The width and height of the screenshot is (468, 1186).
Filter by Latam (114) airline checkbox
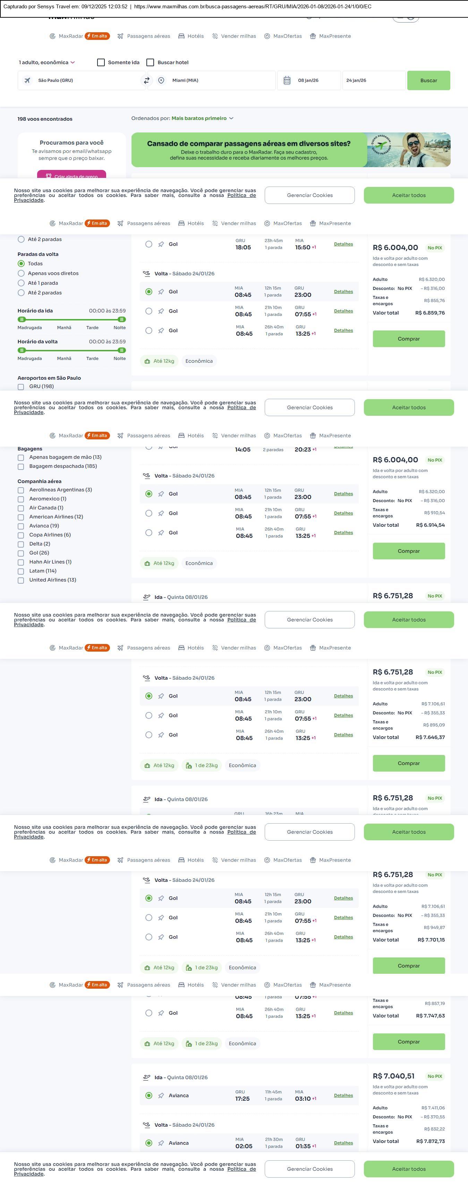(21, 571)
